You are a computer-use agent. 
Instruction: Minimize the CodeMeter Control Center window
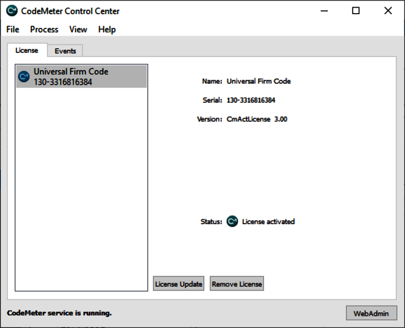(324, 11)
